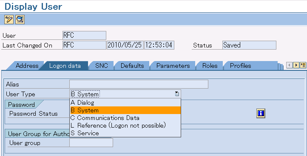Open the Parameters tab
The width and height of the screenshot is (307, 156).
[x=173, y=66]
